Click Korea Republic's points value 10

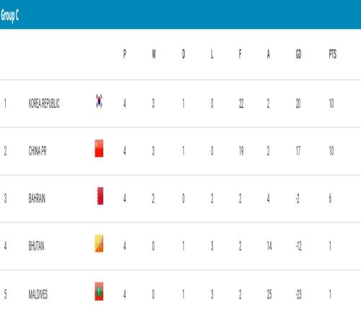click(331, 103)
